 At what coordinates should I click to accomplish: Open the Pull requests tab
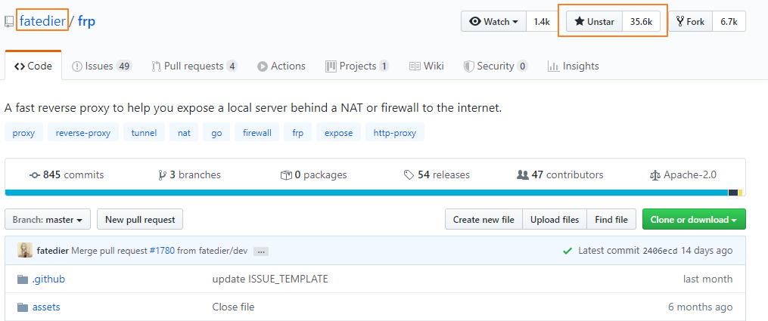click(x=194, y=66)
